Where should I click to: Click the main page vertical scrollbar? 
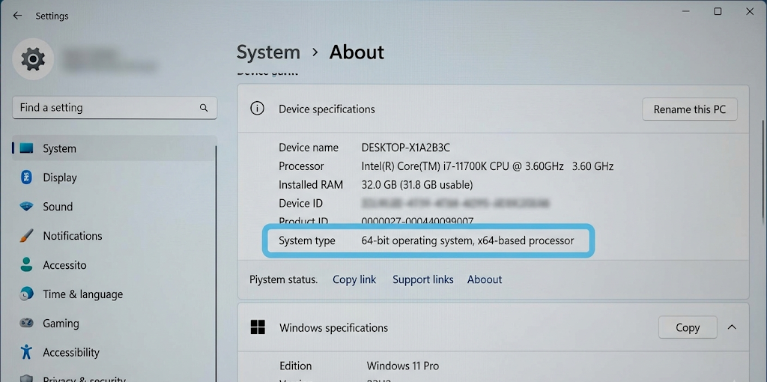(763, 172)
